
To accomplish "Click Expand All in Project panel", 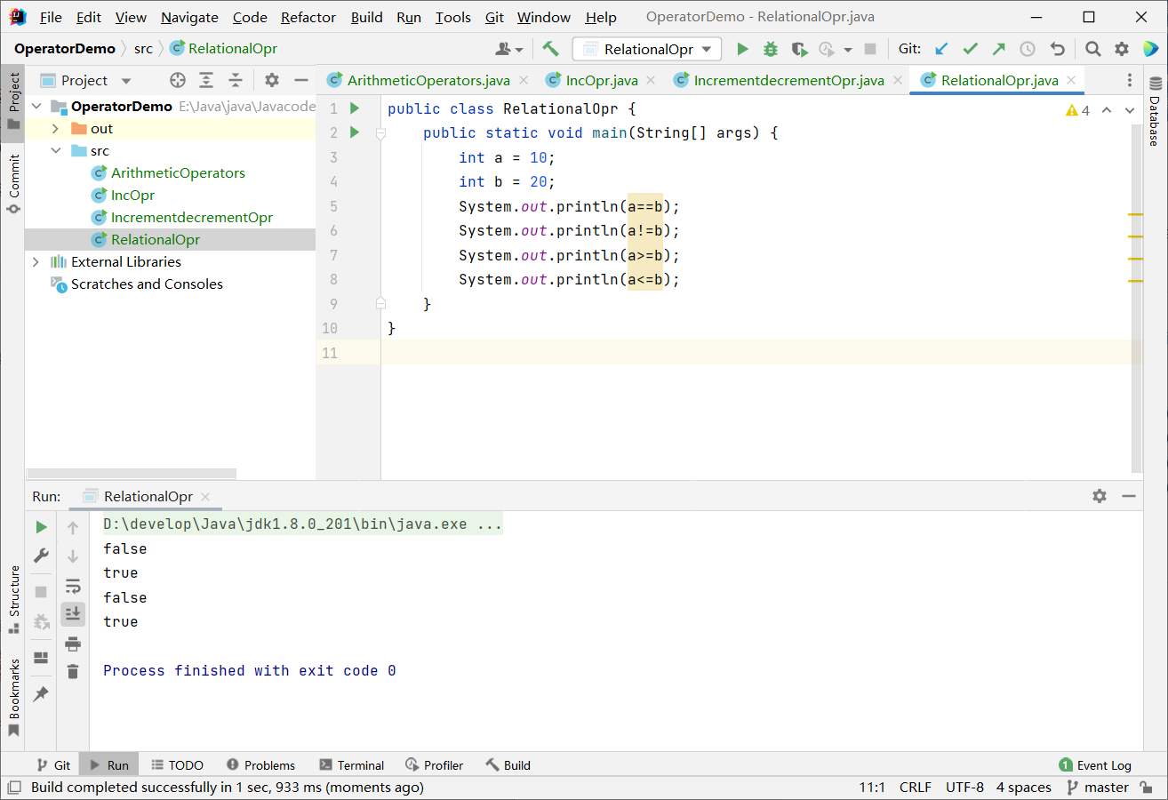I will (x=206, y=80).
